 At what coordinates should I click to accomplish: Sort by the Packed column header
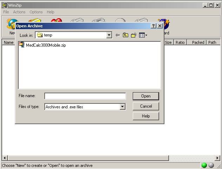coord(197,42)
